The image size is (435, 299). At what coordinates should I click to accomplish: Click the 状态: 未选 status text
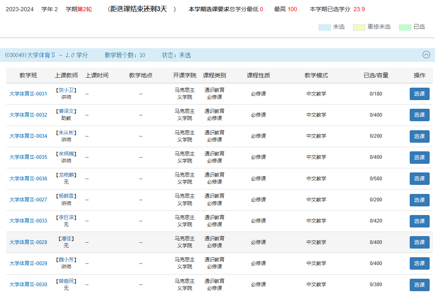[x=176, y=55]
